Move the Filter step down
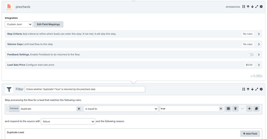The image size is (267, 139). pos(252,89)
